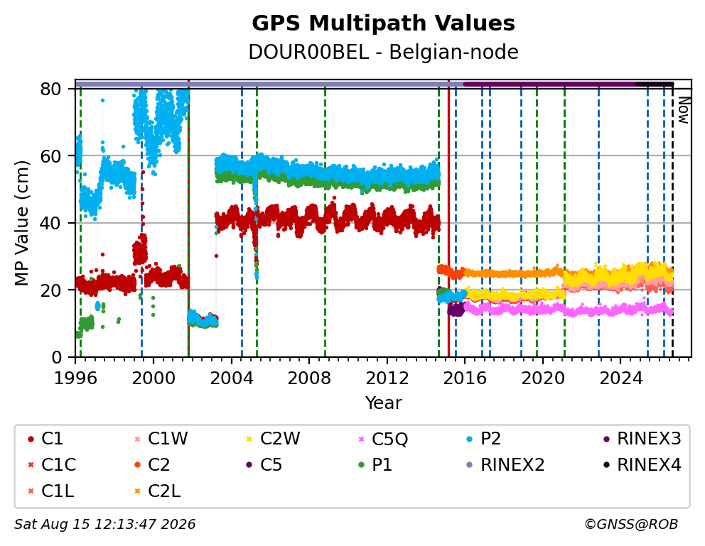Image resolution: width=705 pixels, height=546 pixels.
Task: Select the RINEX4 legend entry
Action: tap(642, 465)
